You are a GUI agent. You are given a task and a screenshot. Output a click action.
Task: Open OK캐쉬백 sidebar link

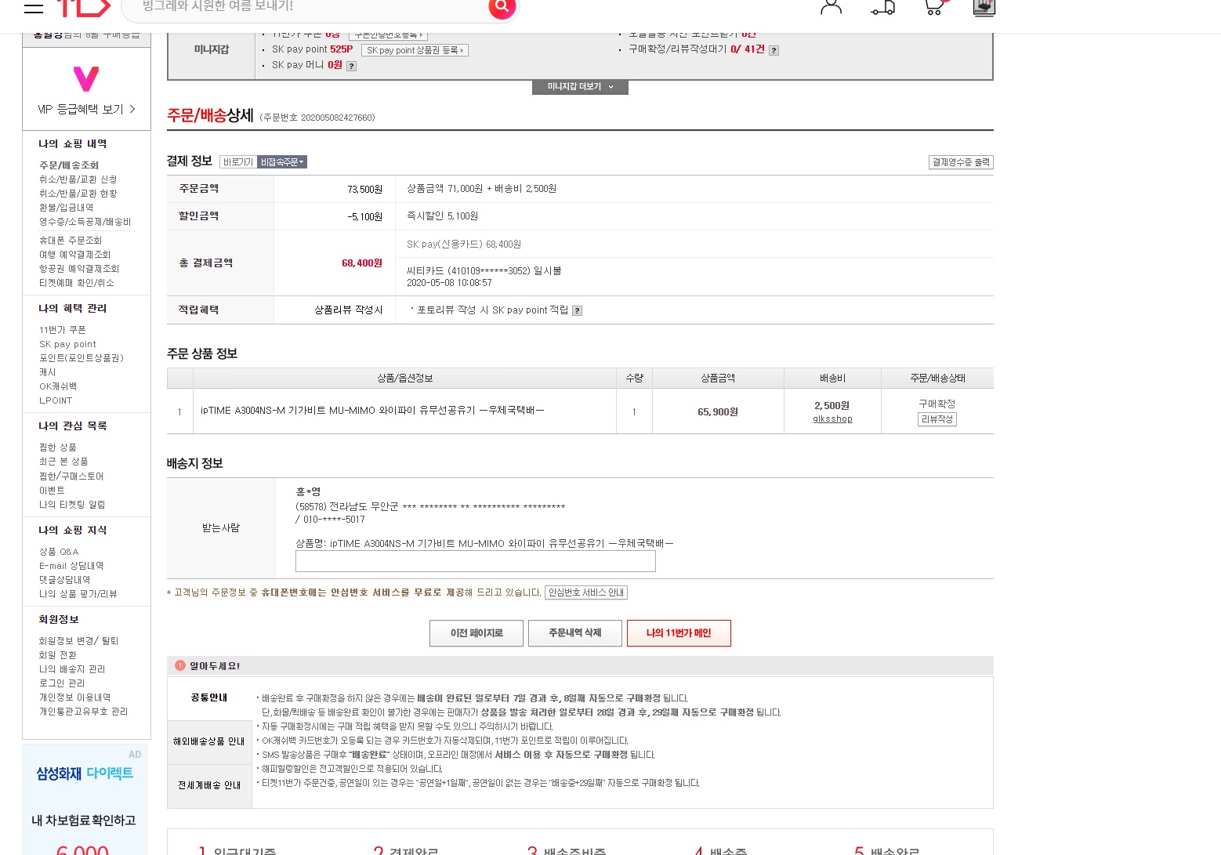click(58, 386)
